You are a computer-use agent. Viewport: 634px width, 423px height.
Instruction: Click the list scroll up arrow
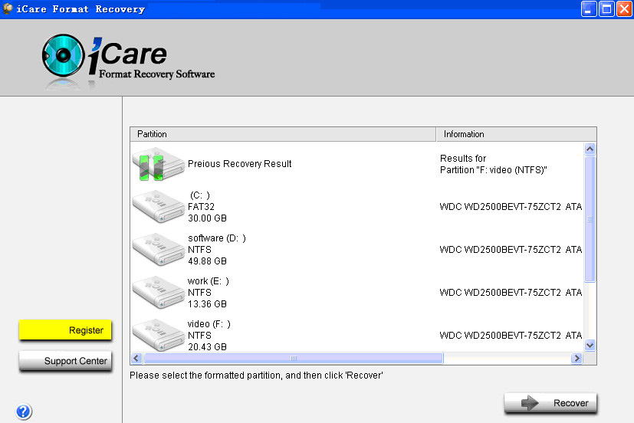click(x=590, y=149)
